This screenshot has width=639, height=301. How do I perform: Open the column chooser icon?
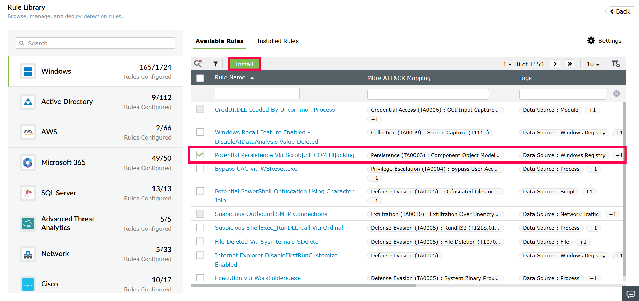pyautogui.click(x=615, y=64)
